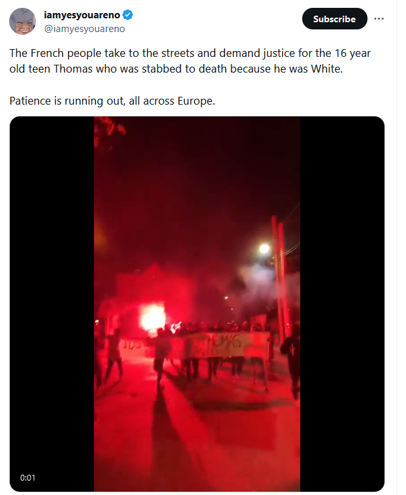Image resolution: width=406 pixels, height=495 pixels.
Task: Open the iamyesyouareno profile avatar
Action: (x=22, y=22)
